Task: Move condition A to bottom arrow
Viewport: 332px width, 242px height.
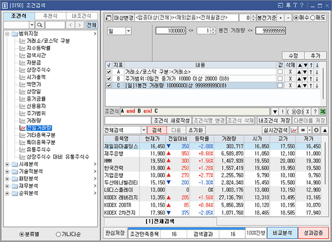Action: point(317,72)
